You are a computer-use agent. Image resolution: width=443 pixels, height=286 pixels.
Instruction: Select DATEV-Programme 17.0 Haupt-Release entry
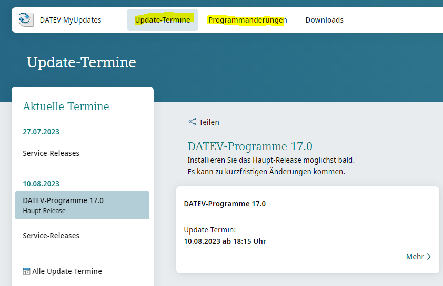(82, 205)
